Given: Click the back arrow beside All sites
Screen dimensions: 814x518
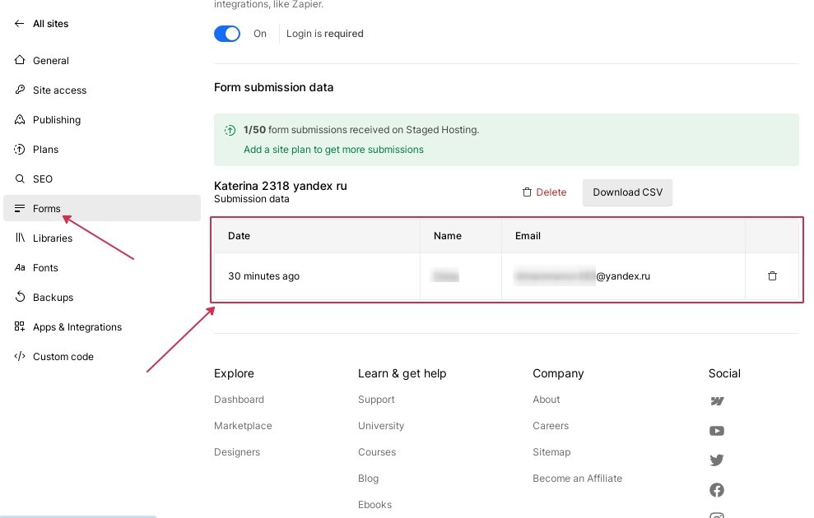Looking at the screenshot, I should tap(20, 24).
